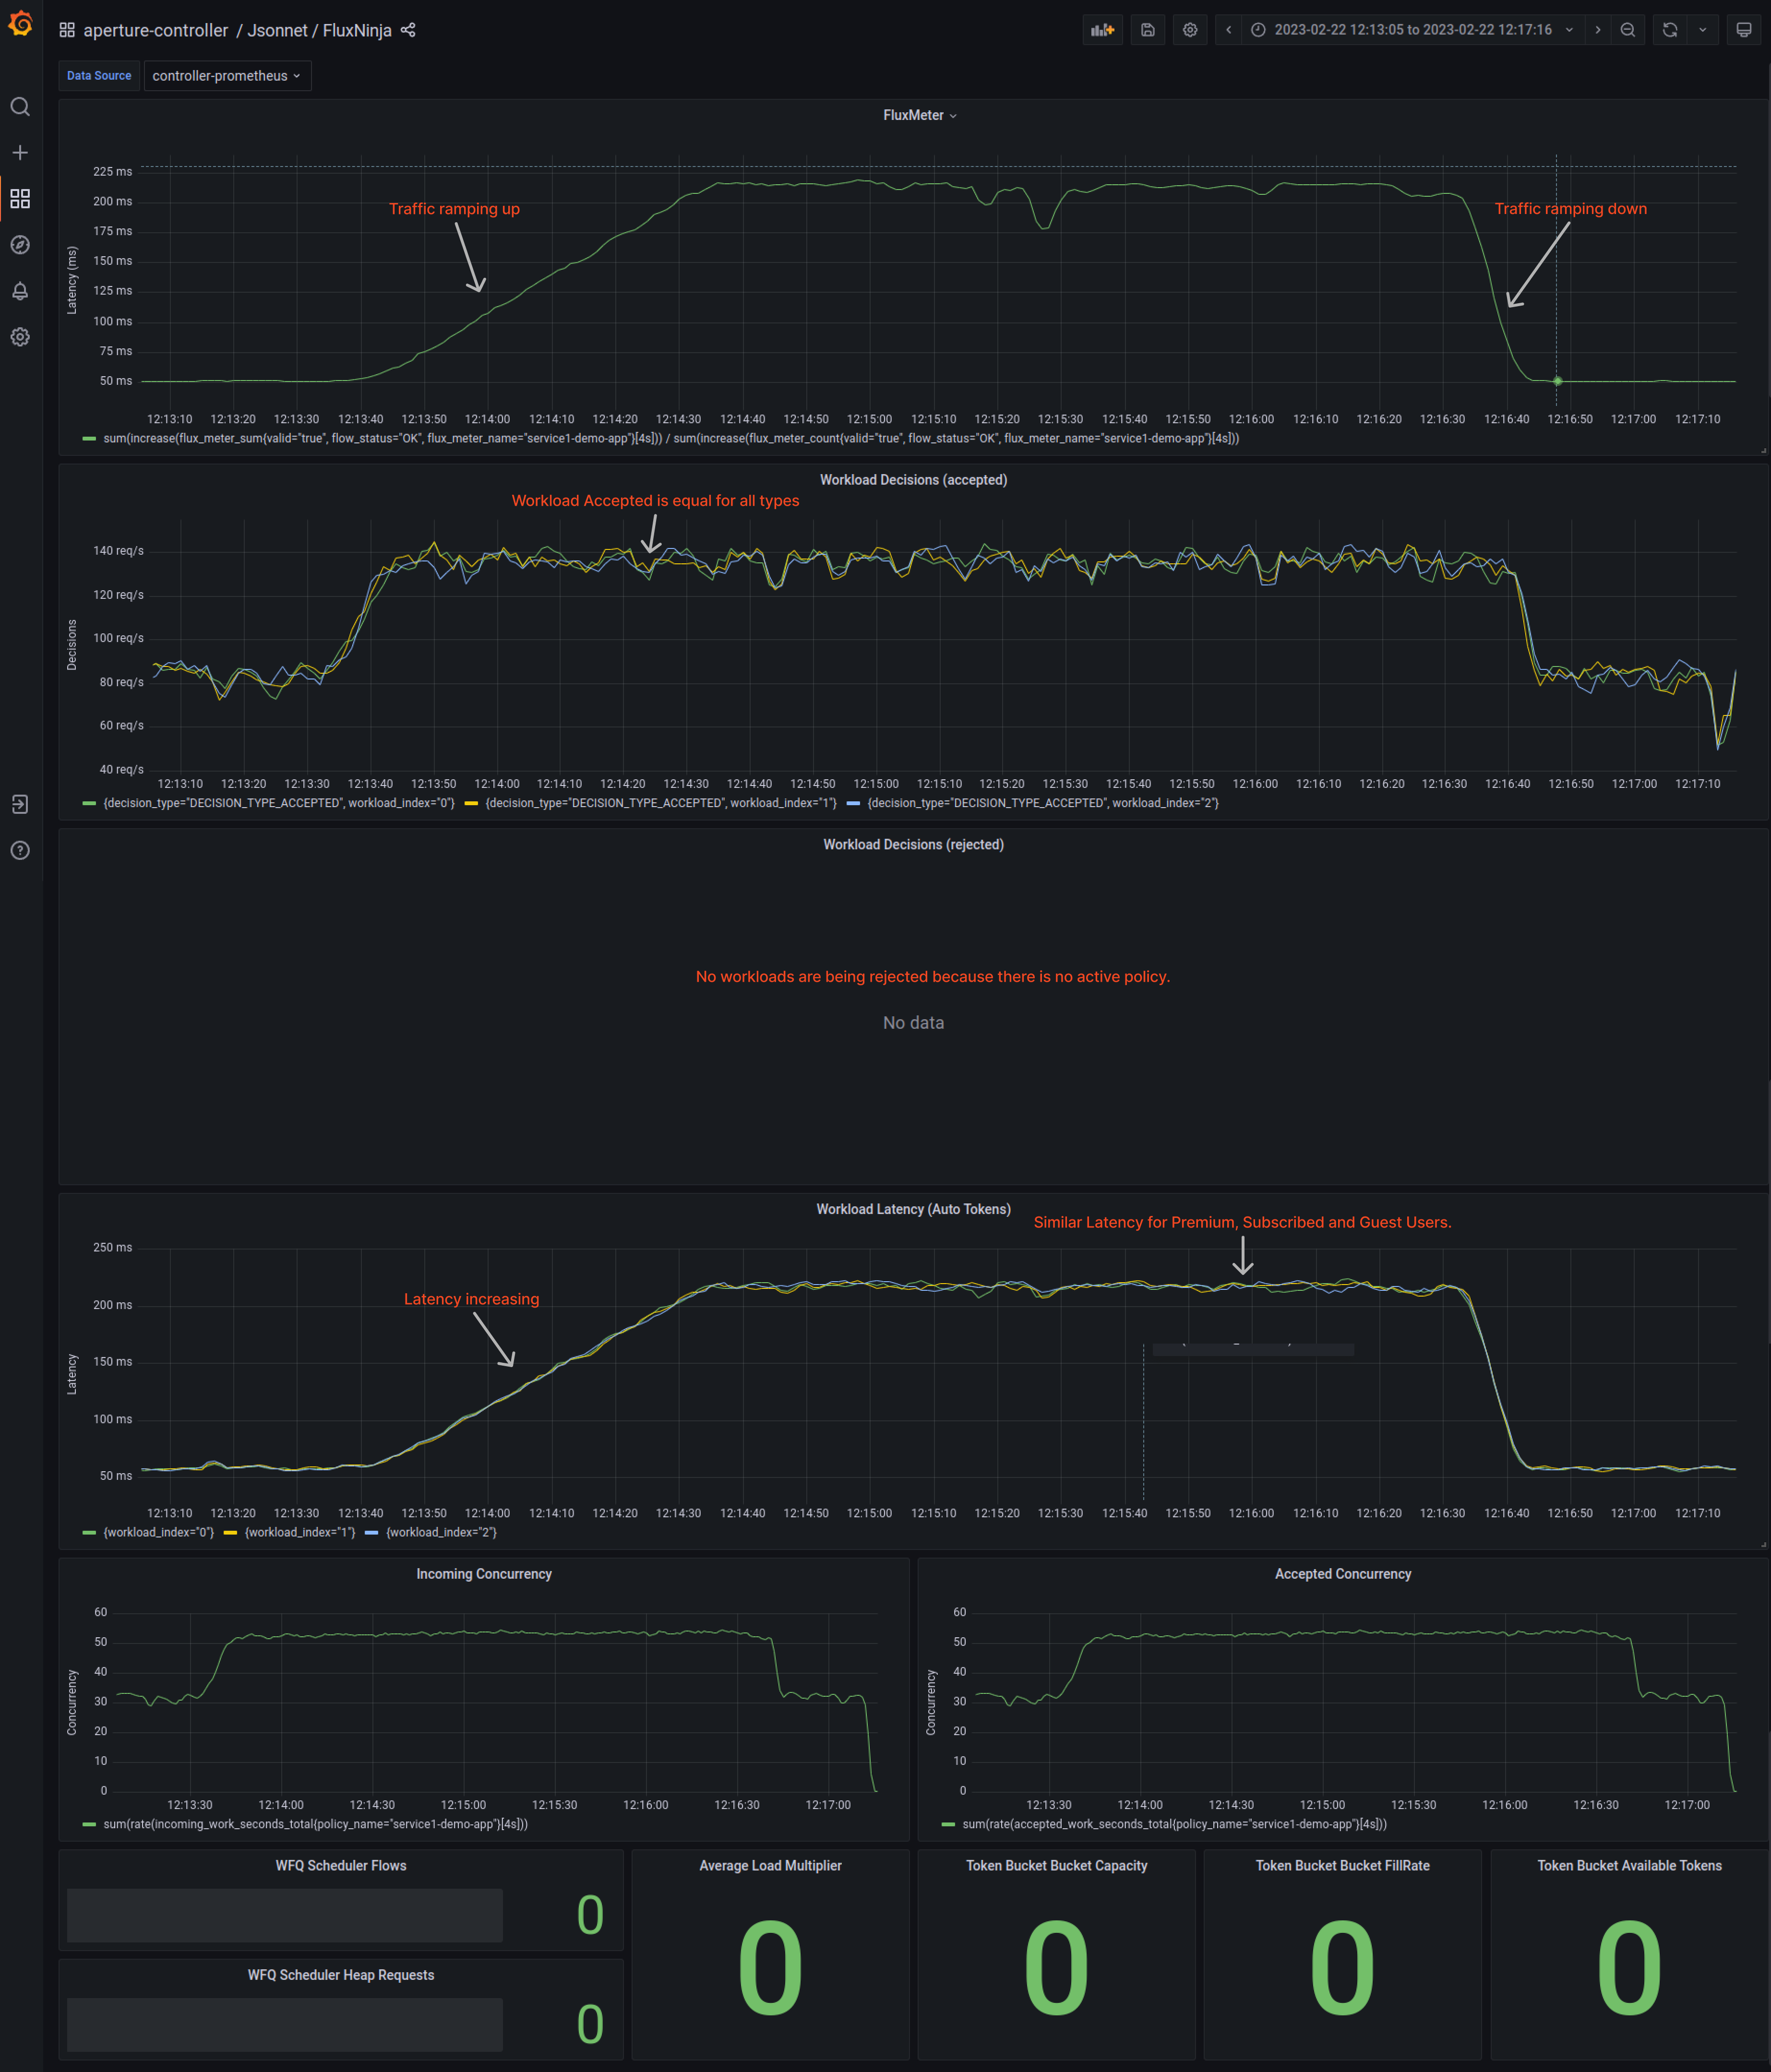Toggle latency workload_index="1" legend entry

(300, 1533)
